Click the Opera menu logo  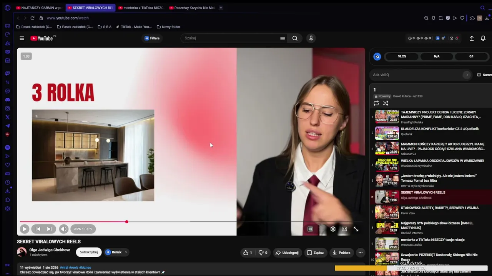coord(7,8)
